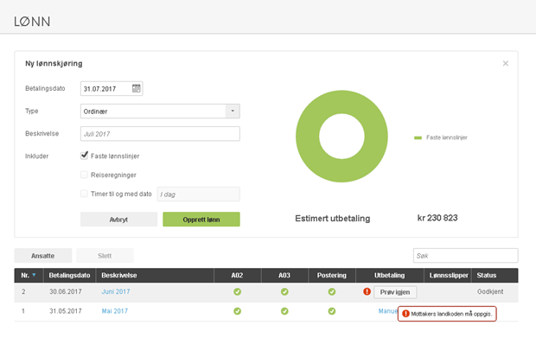Viewport: 536px width, 357px height.
Task: Click the Postering column header
Action: pyautogui.click(x=332, y=275)
